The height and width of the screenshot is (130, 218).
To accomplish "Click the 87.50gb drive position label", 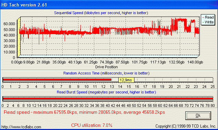I will [122, 62].
